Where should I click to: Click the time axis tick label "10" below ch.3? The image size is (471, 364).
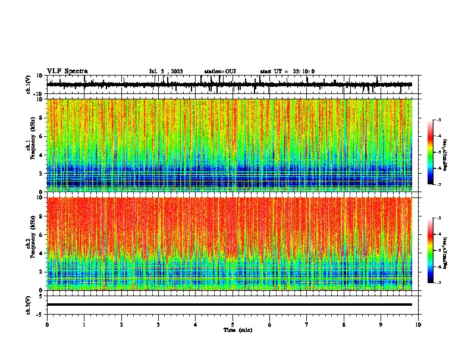[418, 325]
